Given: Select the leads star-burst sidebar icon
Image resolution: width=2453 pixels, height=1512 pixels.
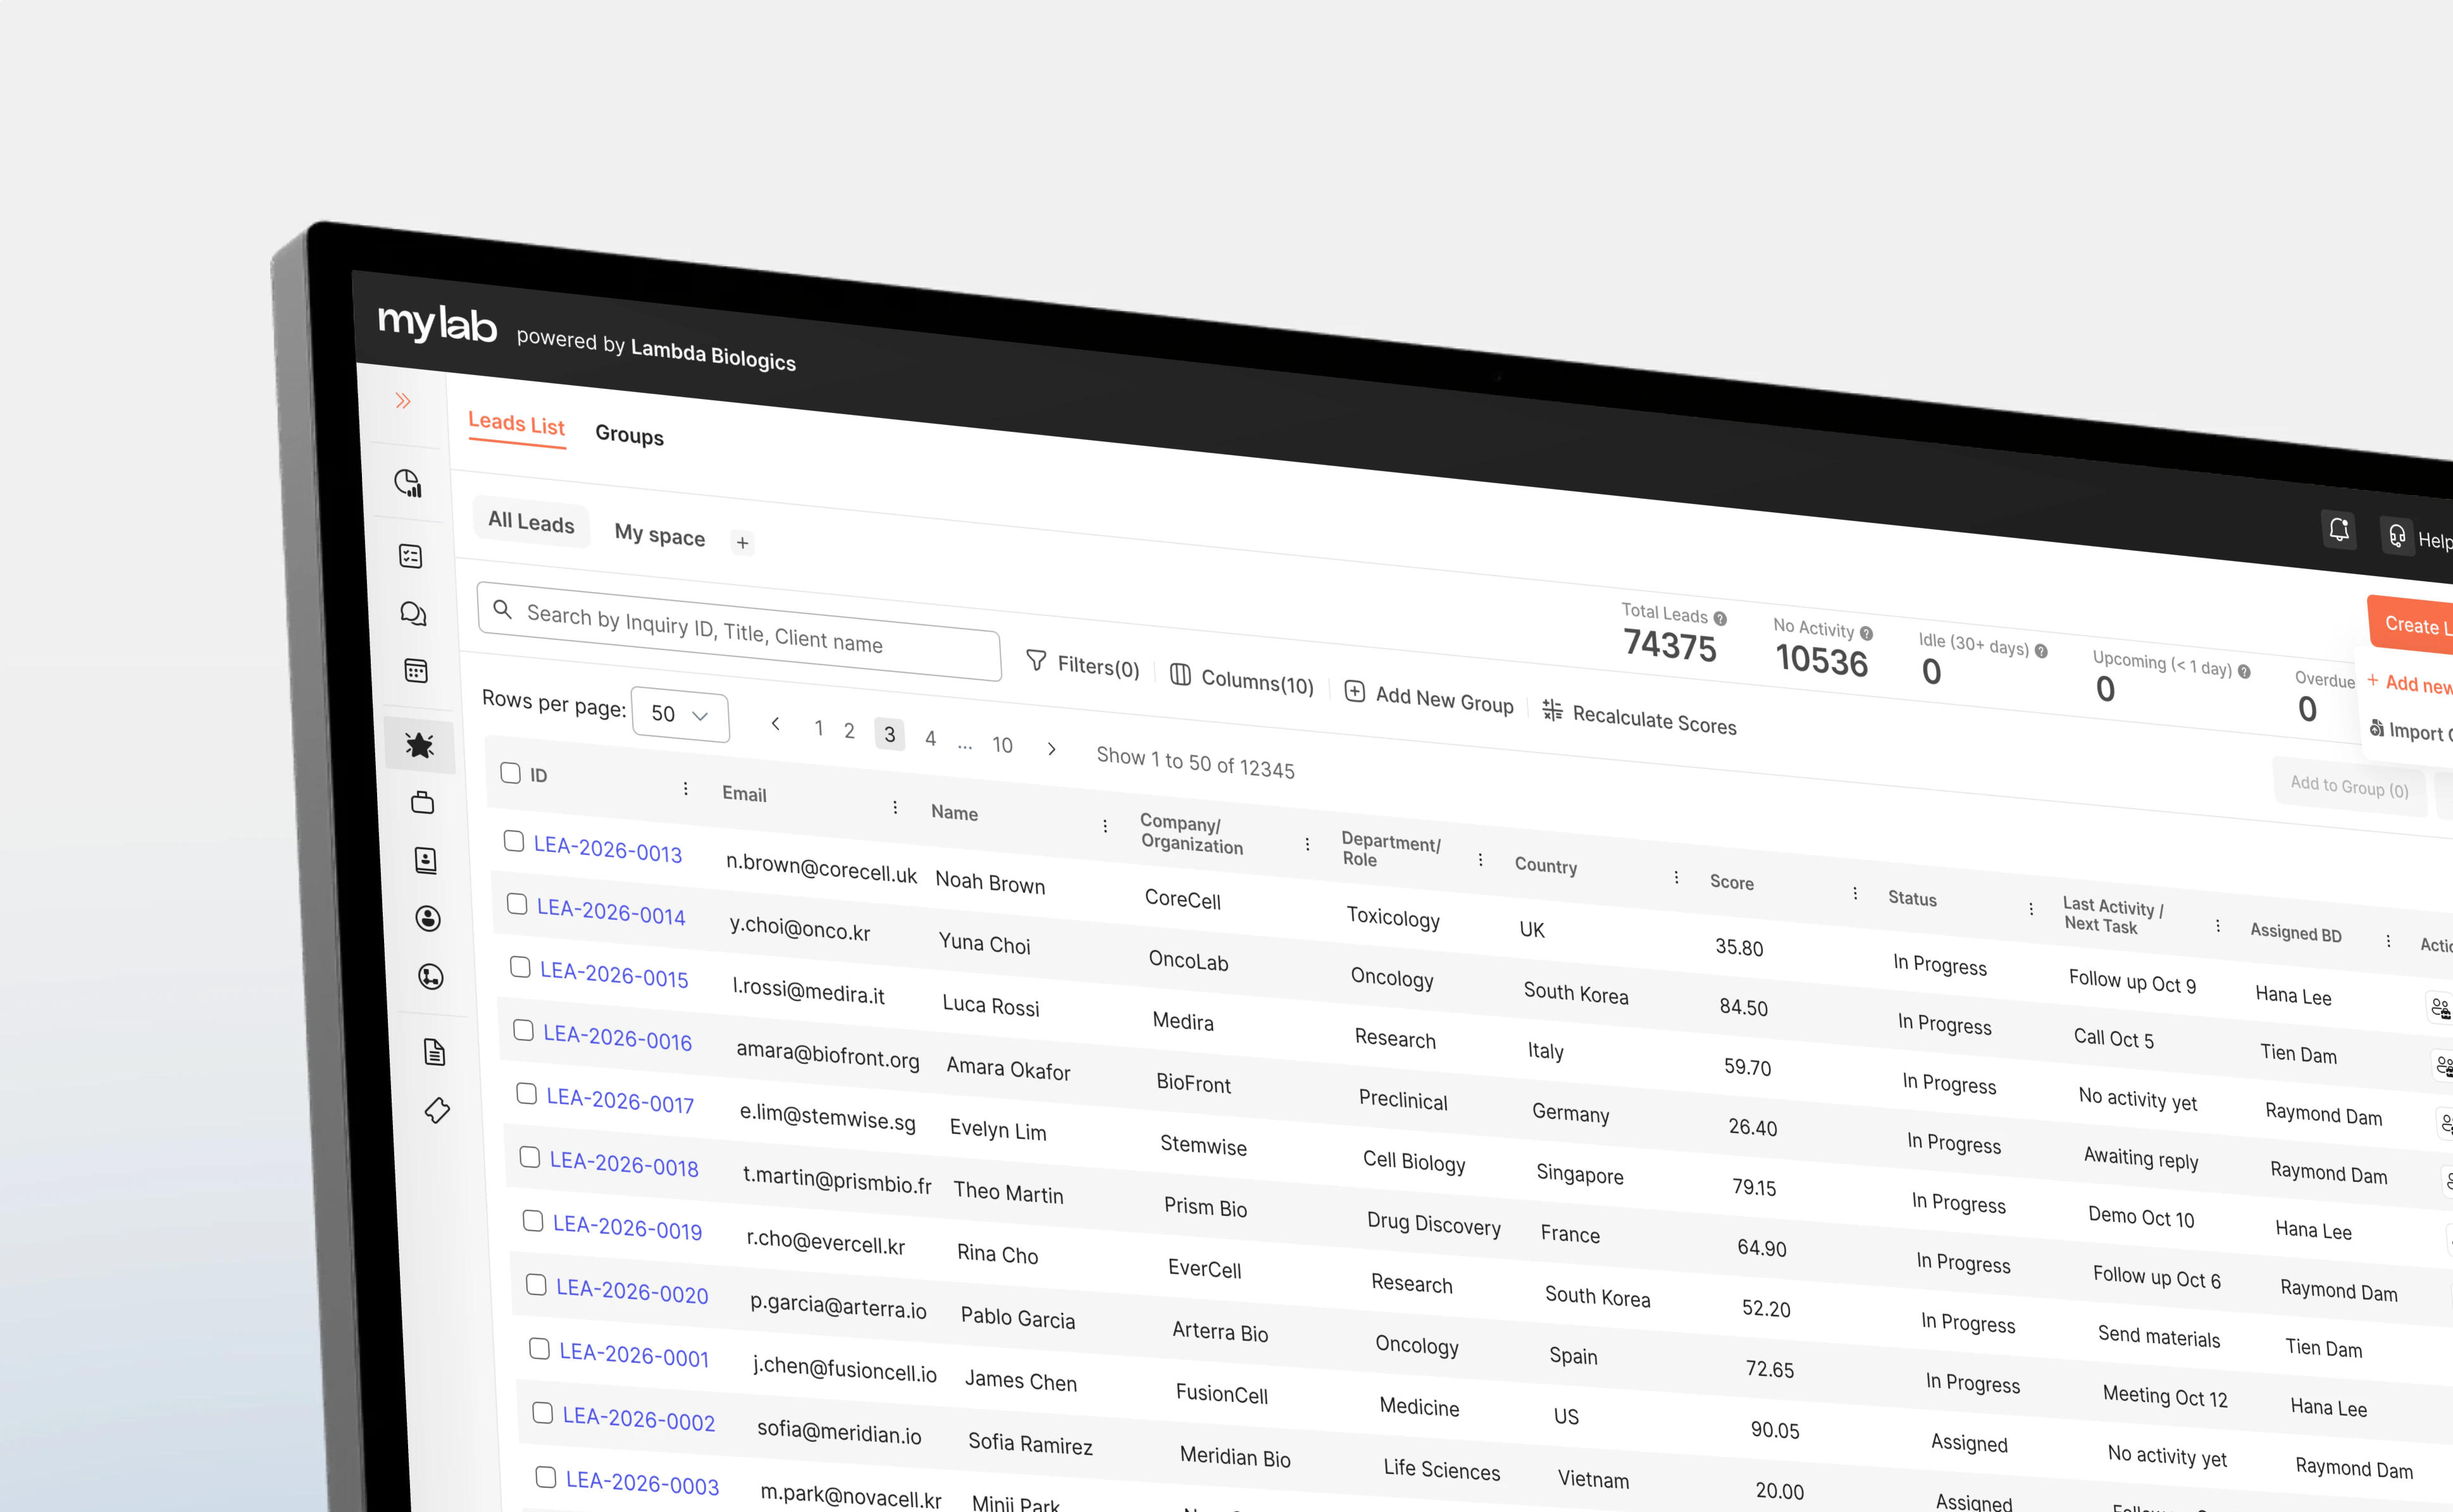Looking at the screenshot, I should [419, 745].
